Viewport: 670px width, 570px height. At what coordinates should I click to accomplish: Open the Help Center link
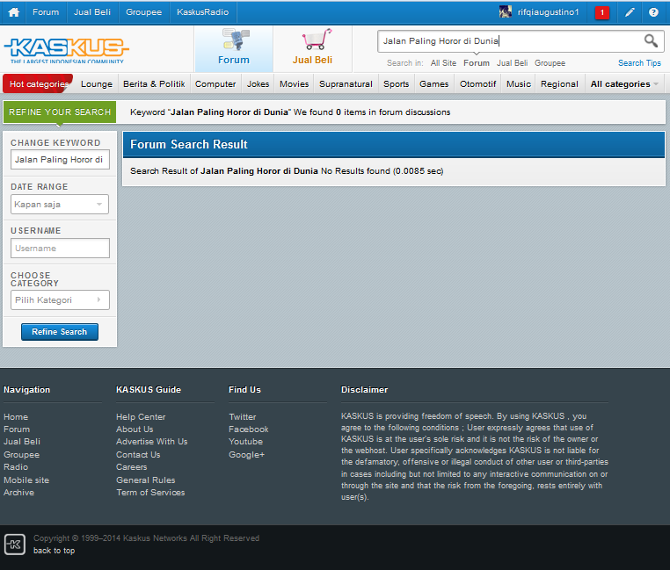[141, 416]
